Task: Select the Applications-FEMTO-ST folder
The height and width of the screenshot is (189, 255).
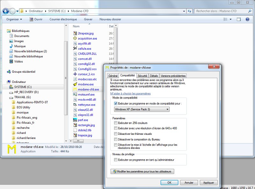Action: [32, 102]
